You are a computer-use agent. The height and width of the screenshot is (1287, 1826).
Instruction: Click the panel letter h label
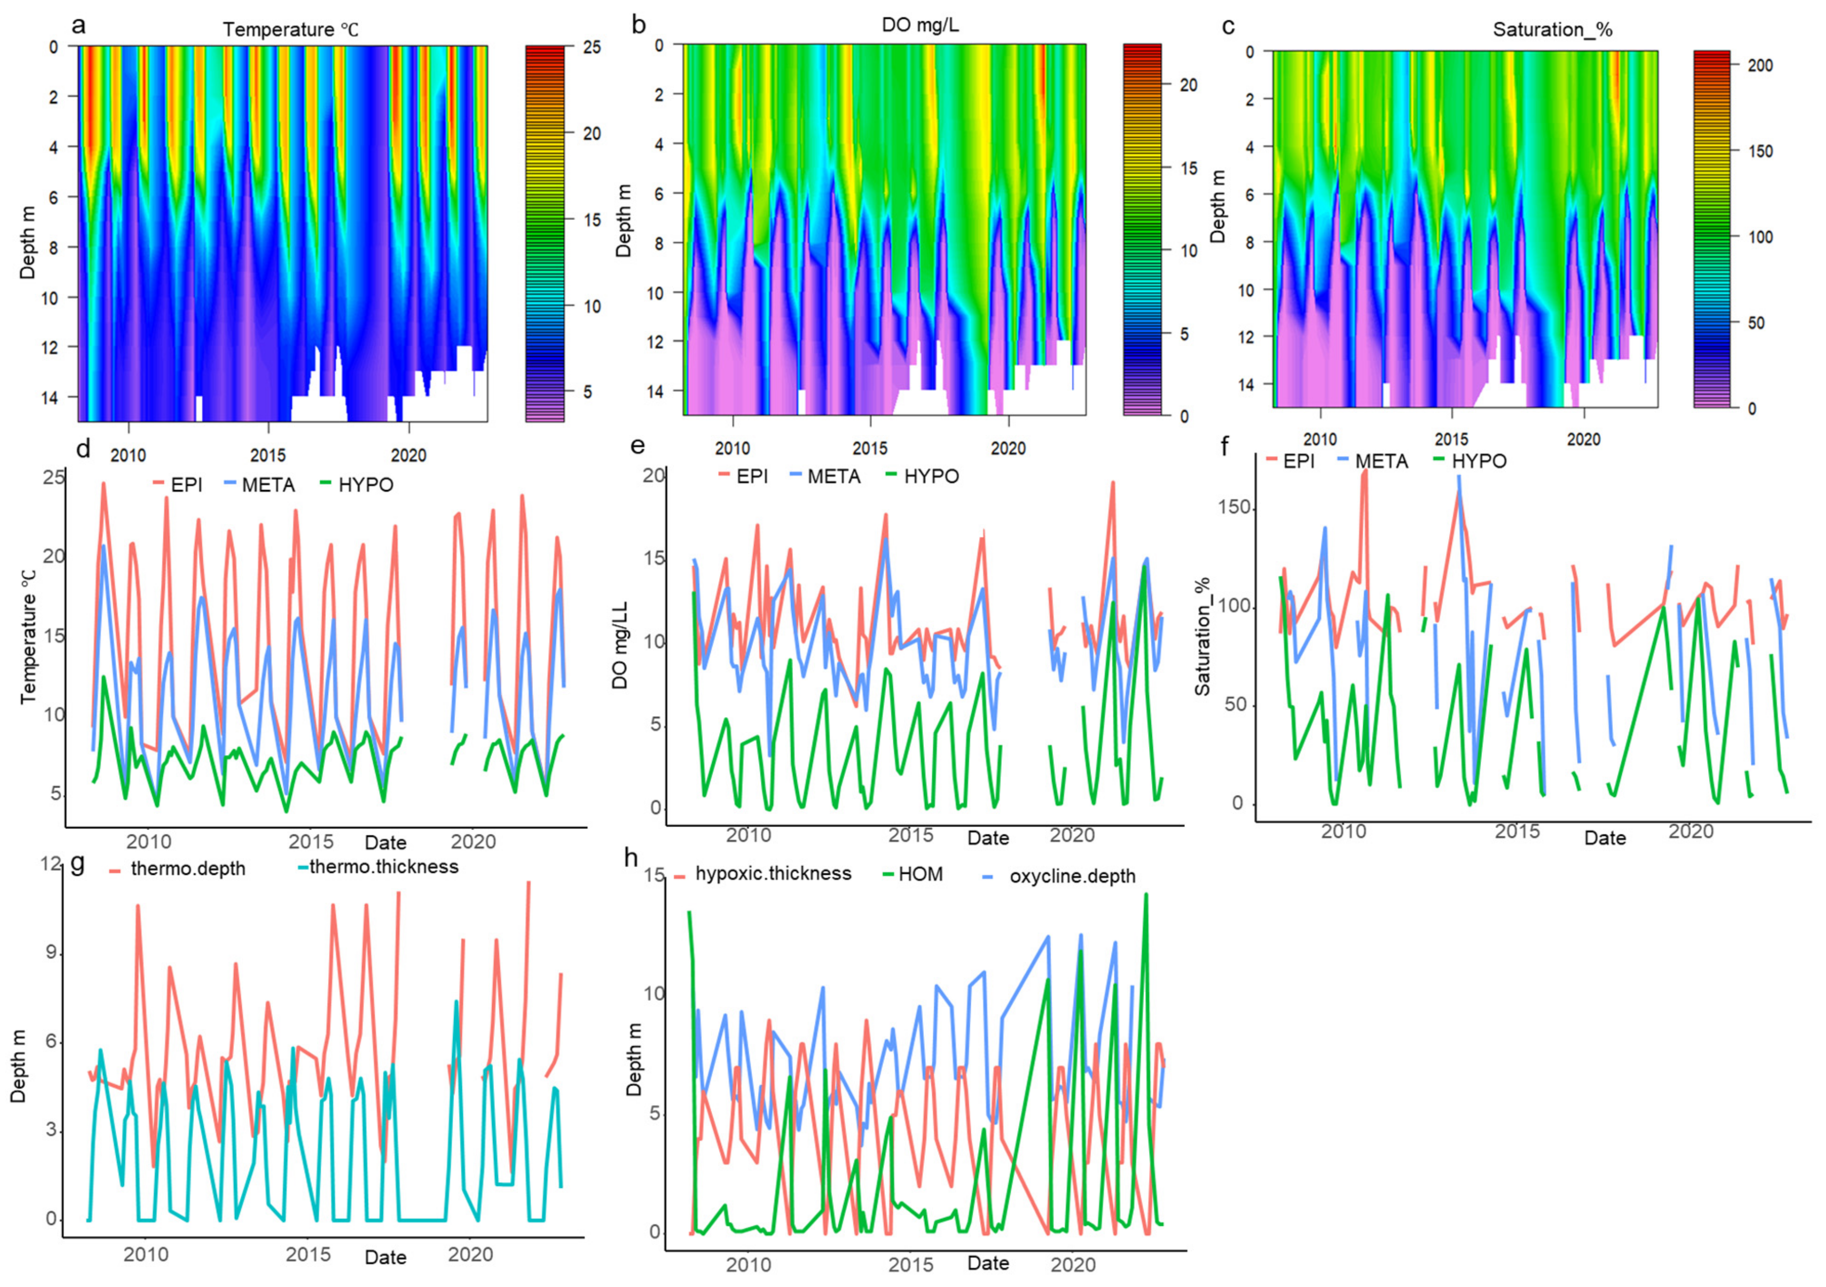coord(632,858)
